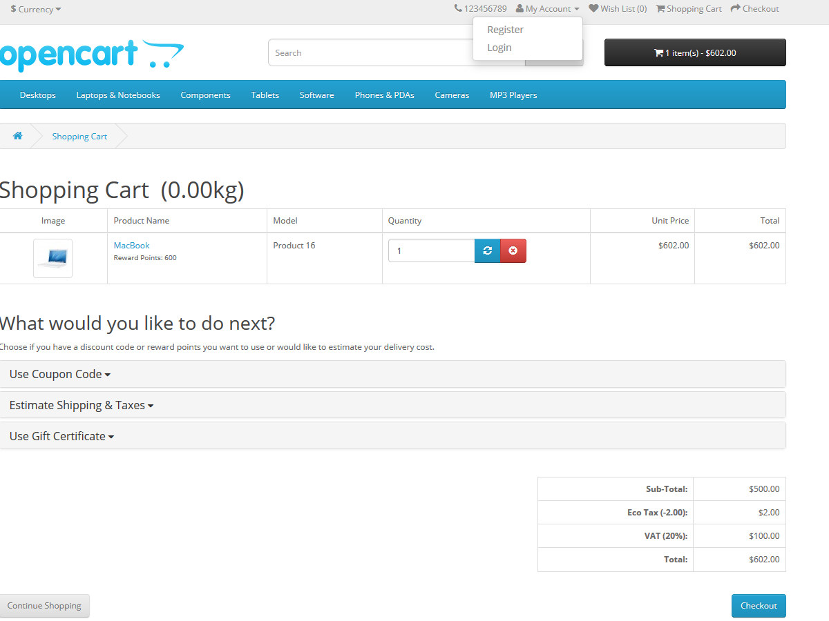Screen dimensions: 829x621
Task: Go to the Software category
Action: 317,95
